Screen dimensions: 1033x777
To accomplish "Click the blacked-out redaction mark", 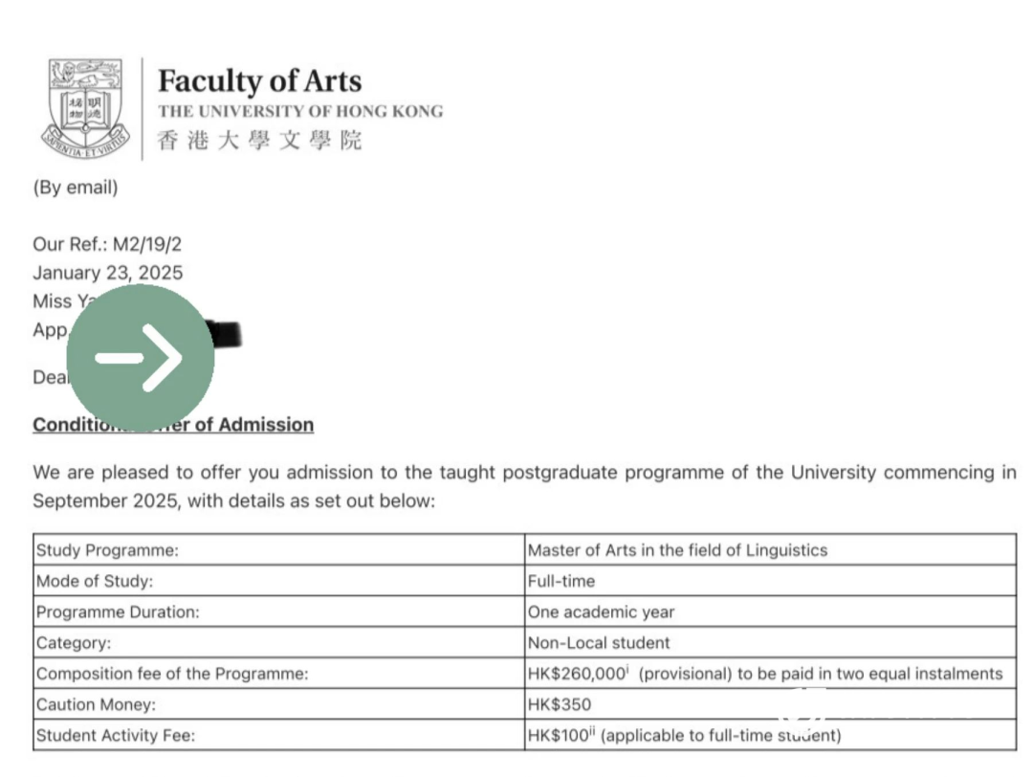I will tap(226, 333).
